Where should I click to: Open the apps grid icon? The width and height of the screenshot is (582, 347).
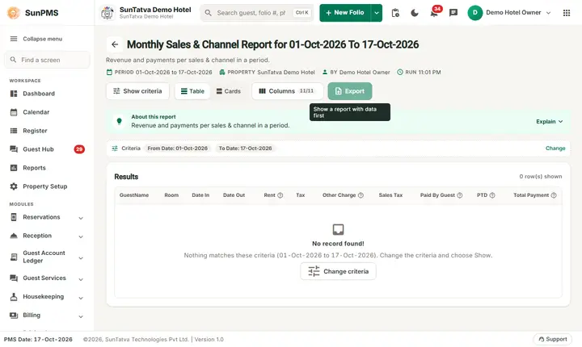[567, 13]
